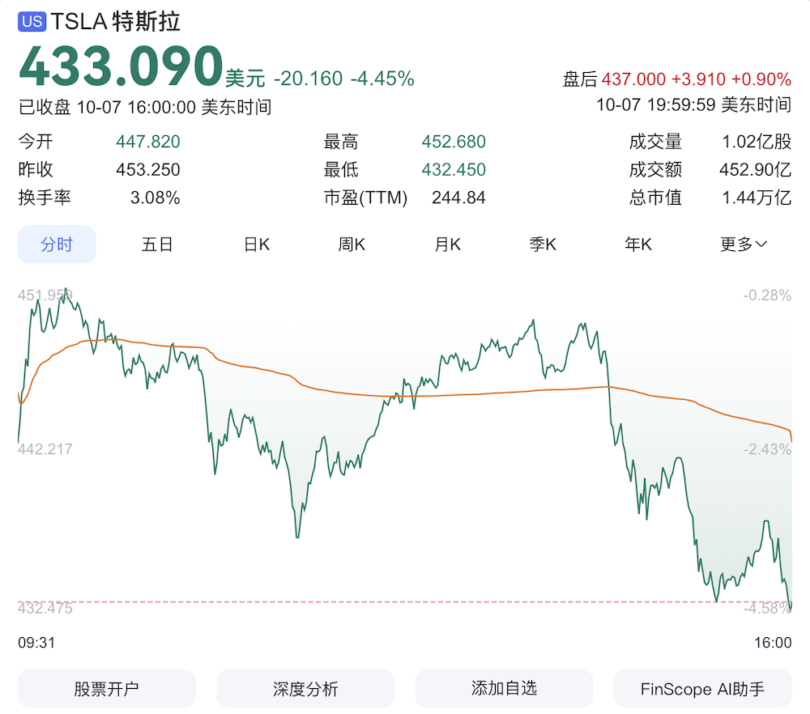Expand the 更多 chart options dropdown
The height and width of the screenshot is (714, 810).
(x=742, y=244)
